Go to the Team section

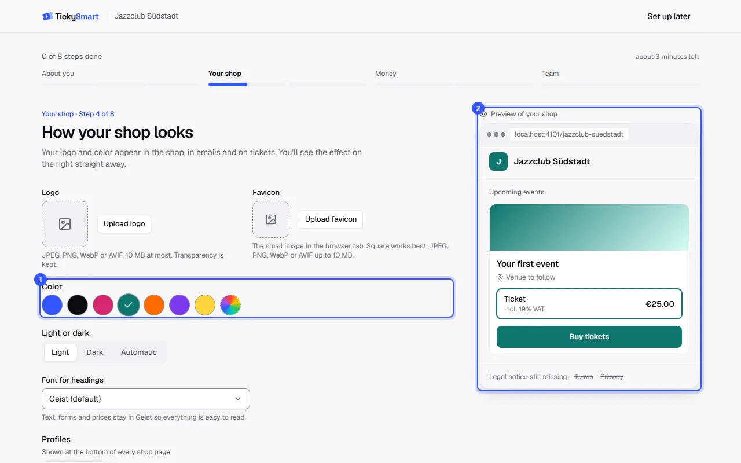[x=551, y=74]
